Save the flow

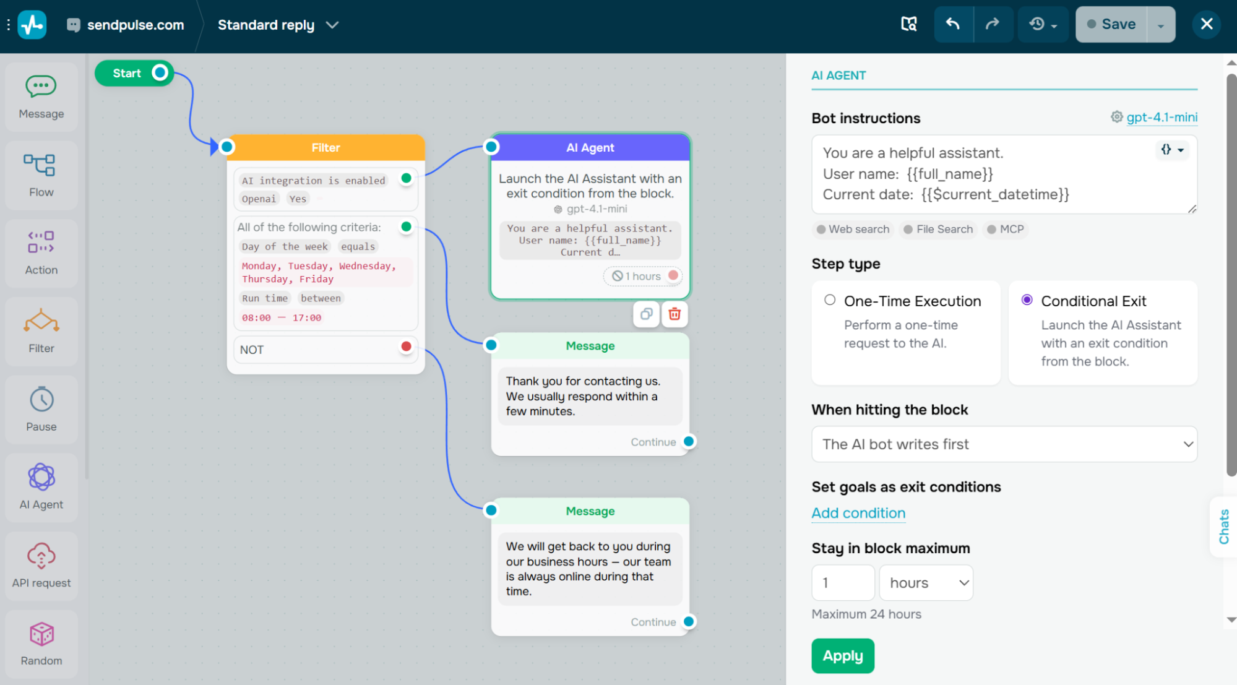pyautogui.click(x=1111, y=24)
